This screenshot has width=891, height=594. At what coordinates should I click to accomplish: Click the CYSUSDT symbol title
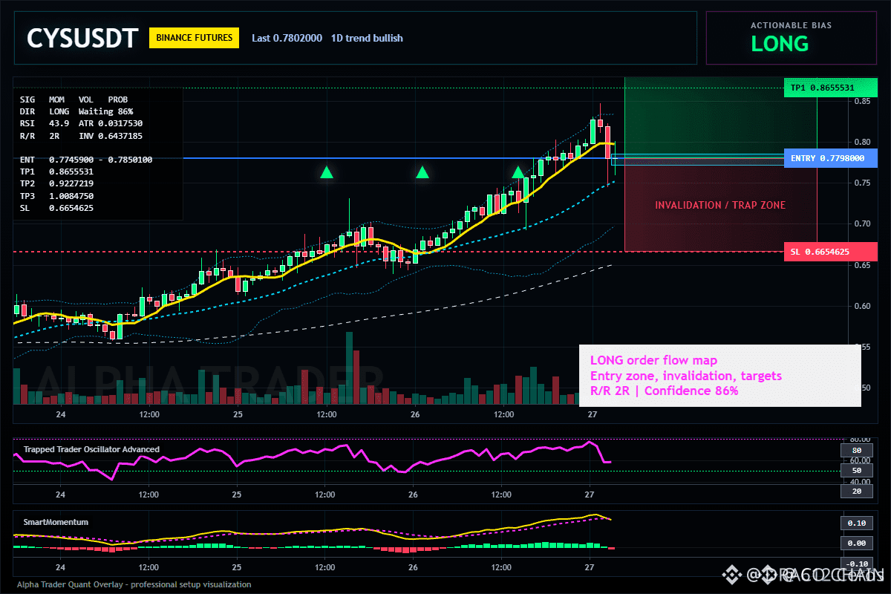[82, 38]
